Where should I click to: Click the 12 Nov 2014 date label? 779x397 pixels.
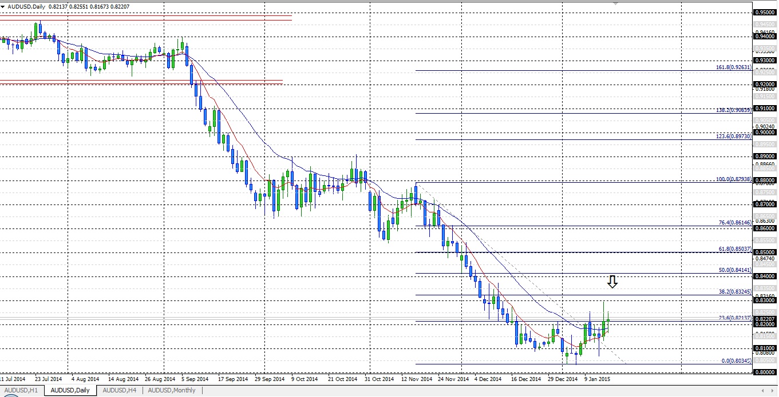[x=417, y=379]
